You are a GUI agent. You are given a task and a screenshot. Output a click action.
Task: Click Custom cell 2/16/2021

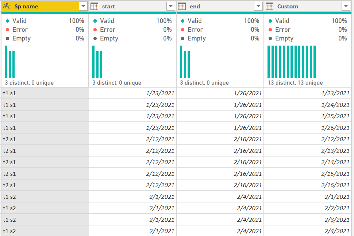pos(308,185)
